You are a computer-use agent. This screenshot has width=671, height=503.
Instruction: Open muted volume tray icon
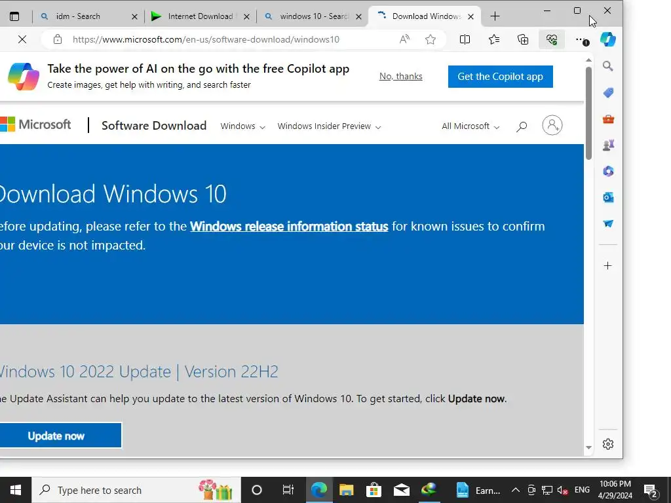click(562, 490)
